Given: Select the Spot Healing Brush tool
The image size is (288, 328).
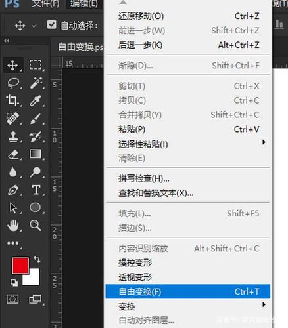Looking at the screenshot, I should pos(12,119).
